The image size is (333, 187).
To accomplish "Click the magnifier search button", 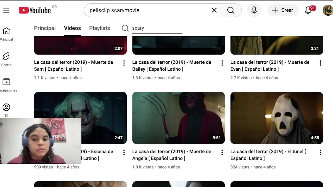I will click(x=230, y=10).
